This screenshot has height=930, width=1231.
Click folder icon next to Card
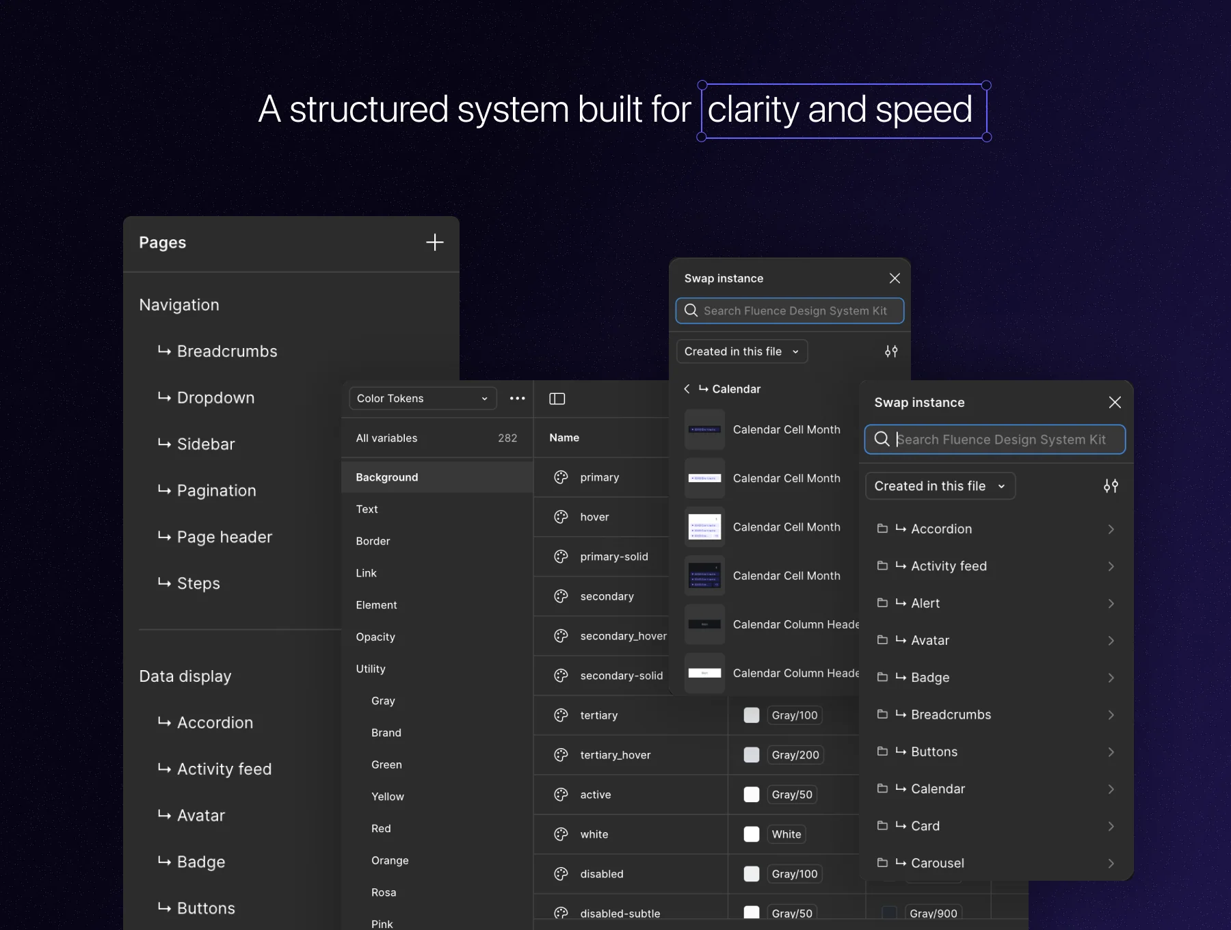click(882, 825)
